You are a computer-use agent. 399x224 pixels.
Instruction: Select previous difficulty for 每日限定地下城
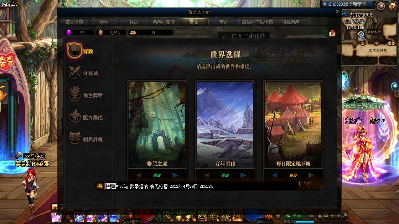(x=275, y=175)
